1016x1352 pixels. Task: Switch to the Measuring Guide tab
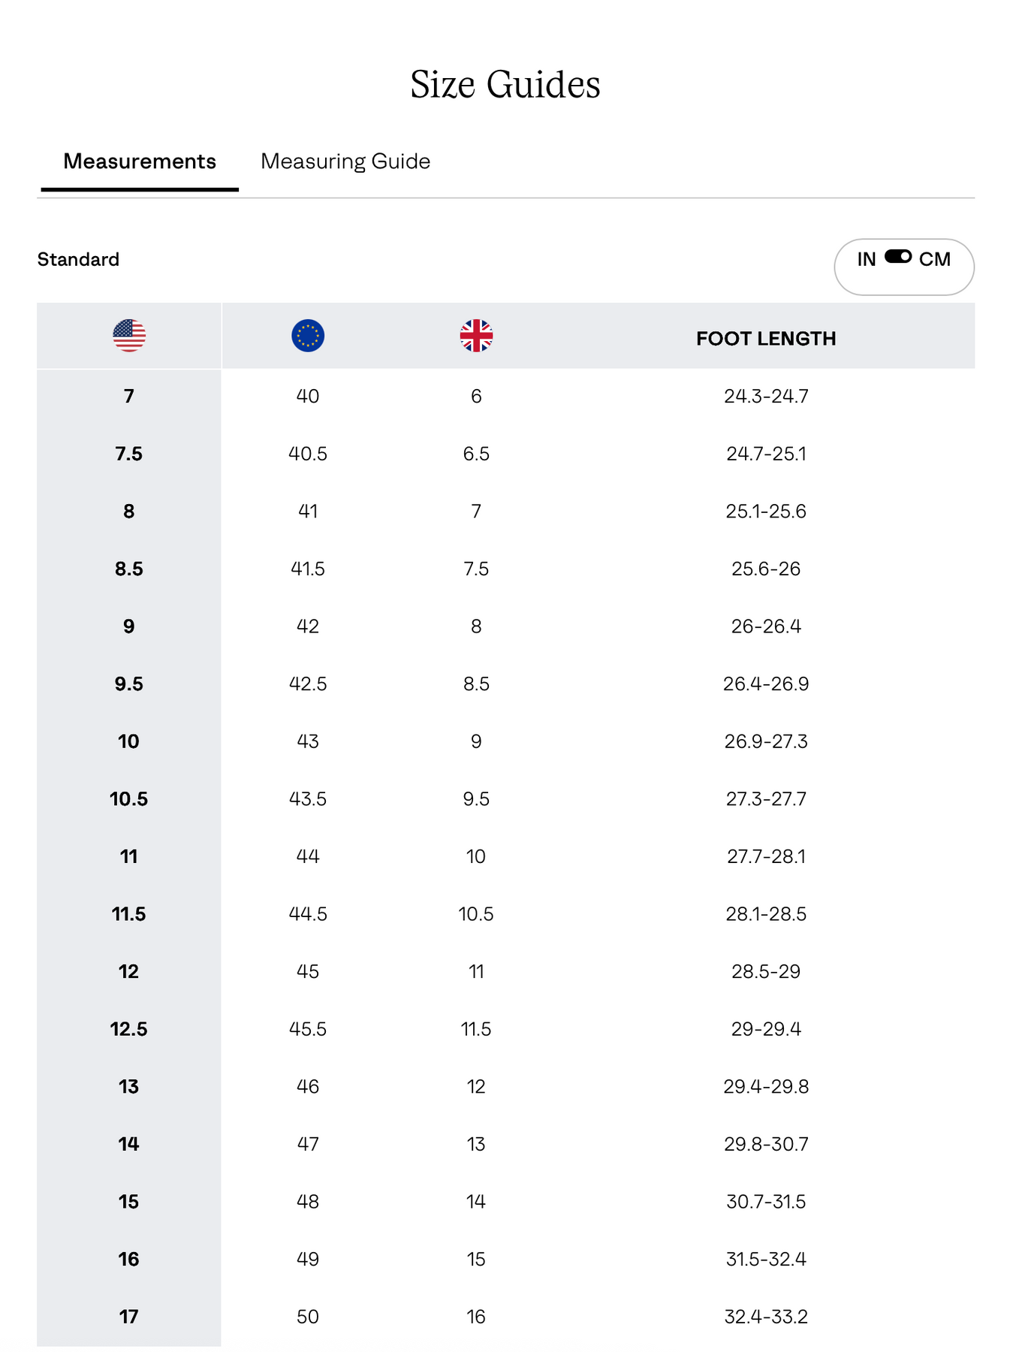point(345,161)
